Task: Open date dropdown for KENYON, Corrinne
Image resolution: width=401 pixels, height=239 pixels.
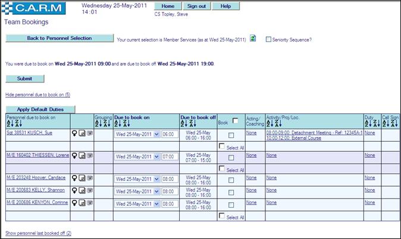Action: click(156, 203)
